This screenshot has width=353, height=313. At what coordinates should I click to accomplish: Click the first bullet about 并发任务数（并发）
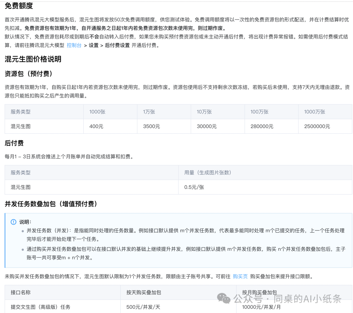pyautogui.click(x=186, y=235)
